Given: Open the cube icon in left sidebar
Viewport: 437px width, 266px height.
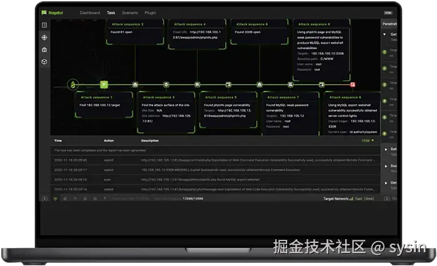Looking at the screenshot, I should [44, 62].
